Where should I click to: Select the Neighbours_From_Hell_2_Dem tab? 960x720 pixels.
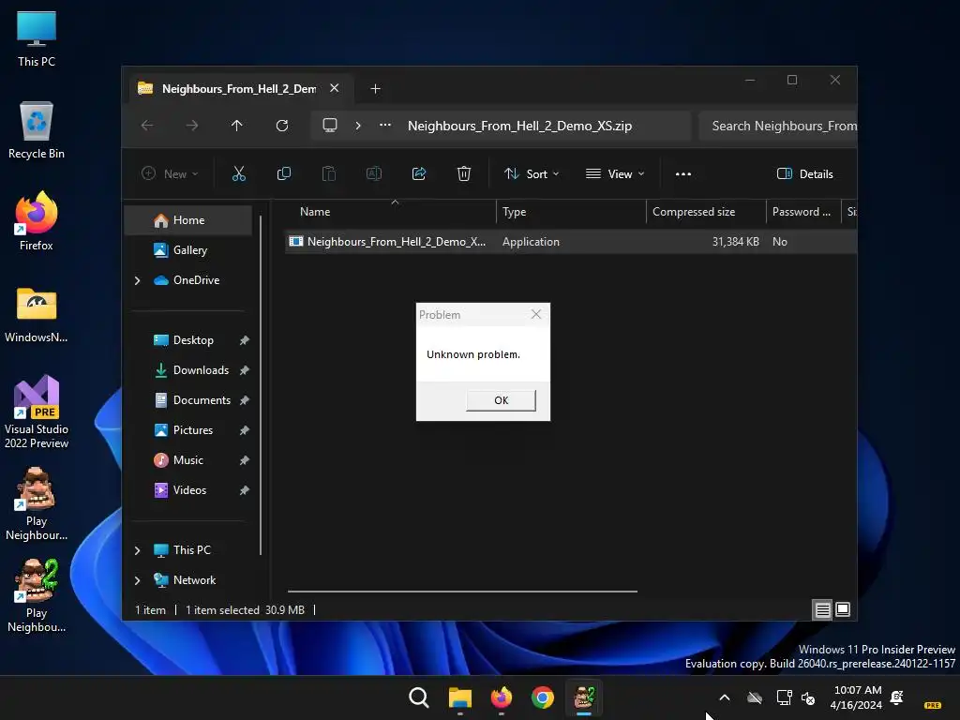239,89
